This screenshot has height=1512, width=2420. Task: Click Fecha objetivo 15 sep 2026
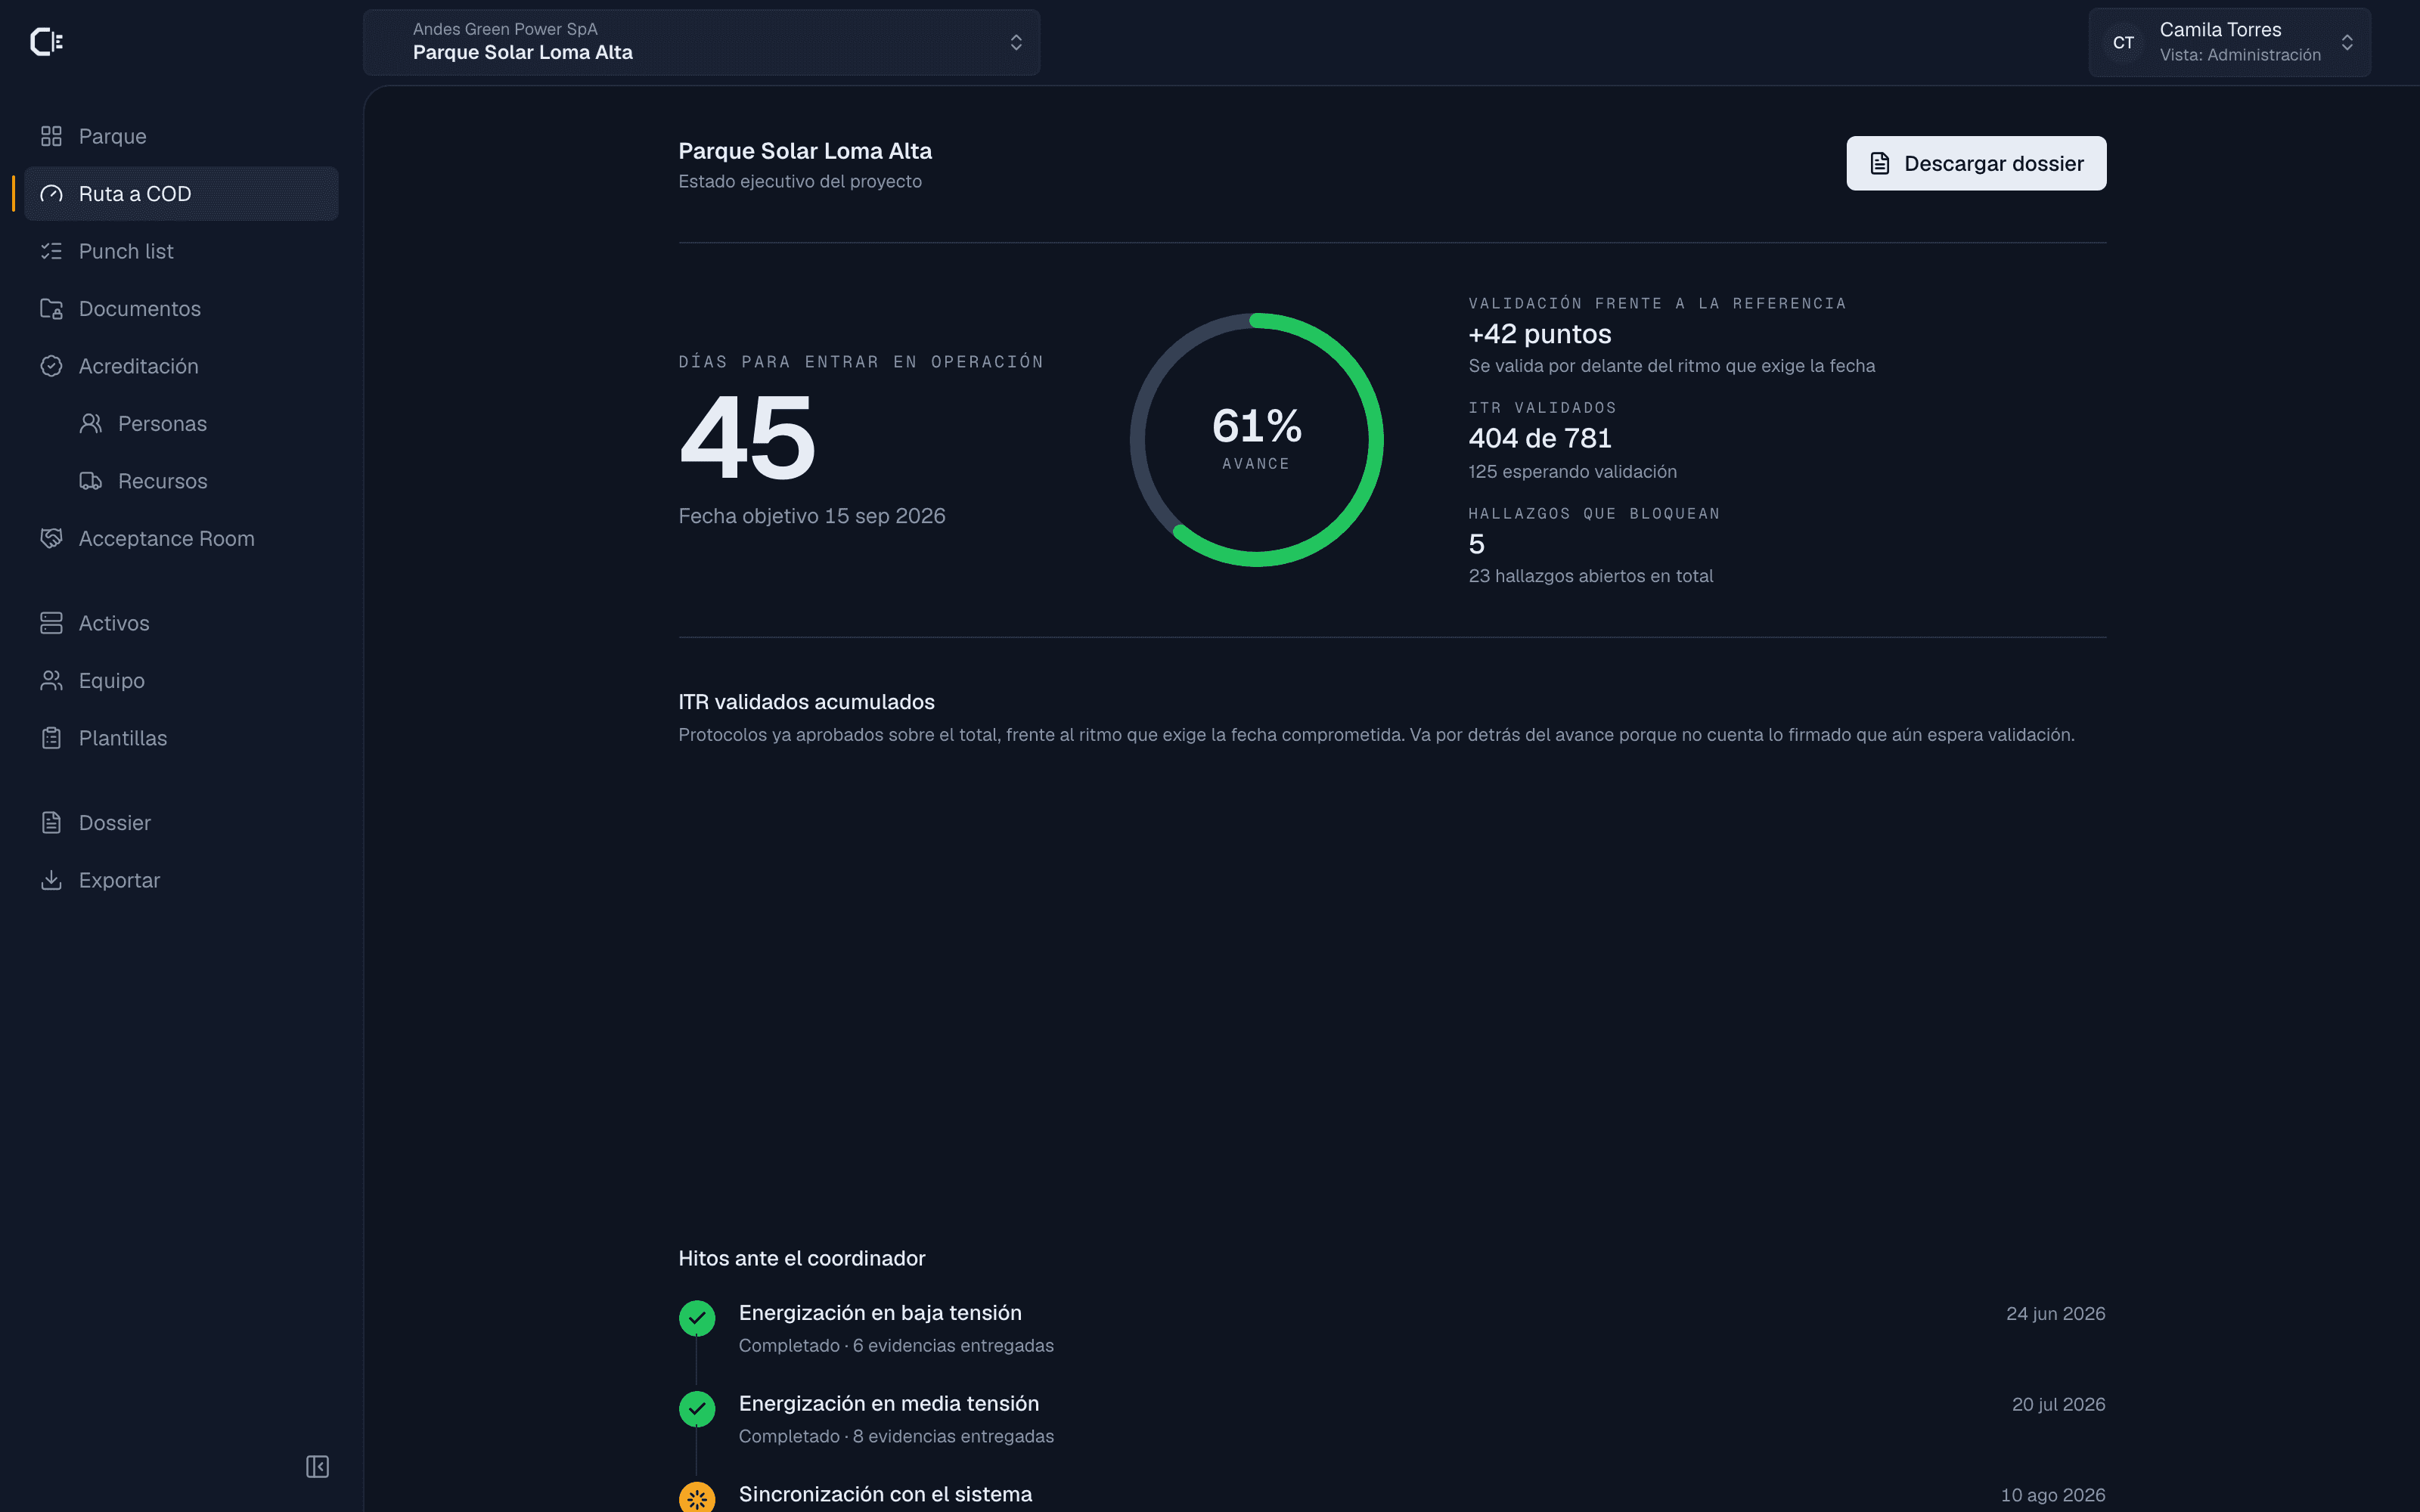coord(811,516)
